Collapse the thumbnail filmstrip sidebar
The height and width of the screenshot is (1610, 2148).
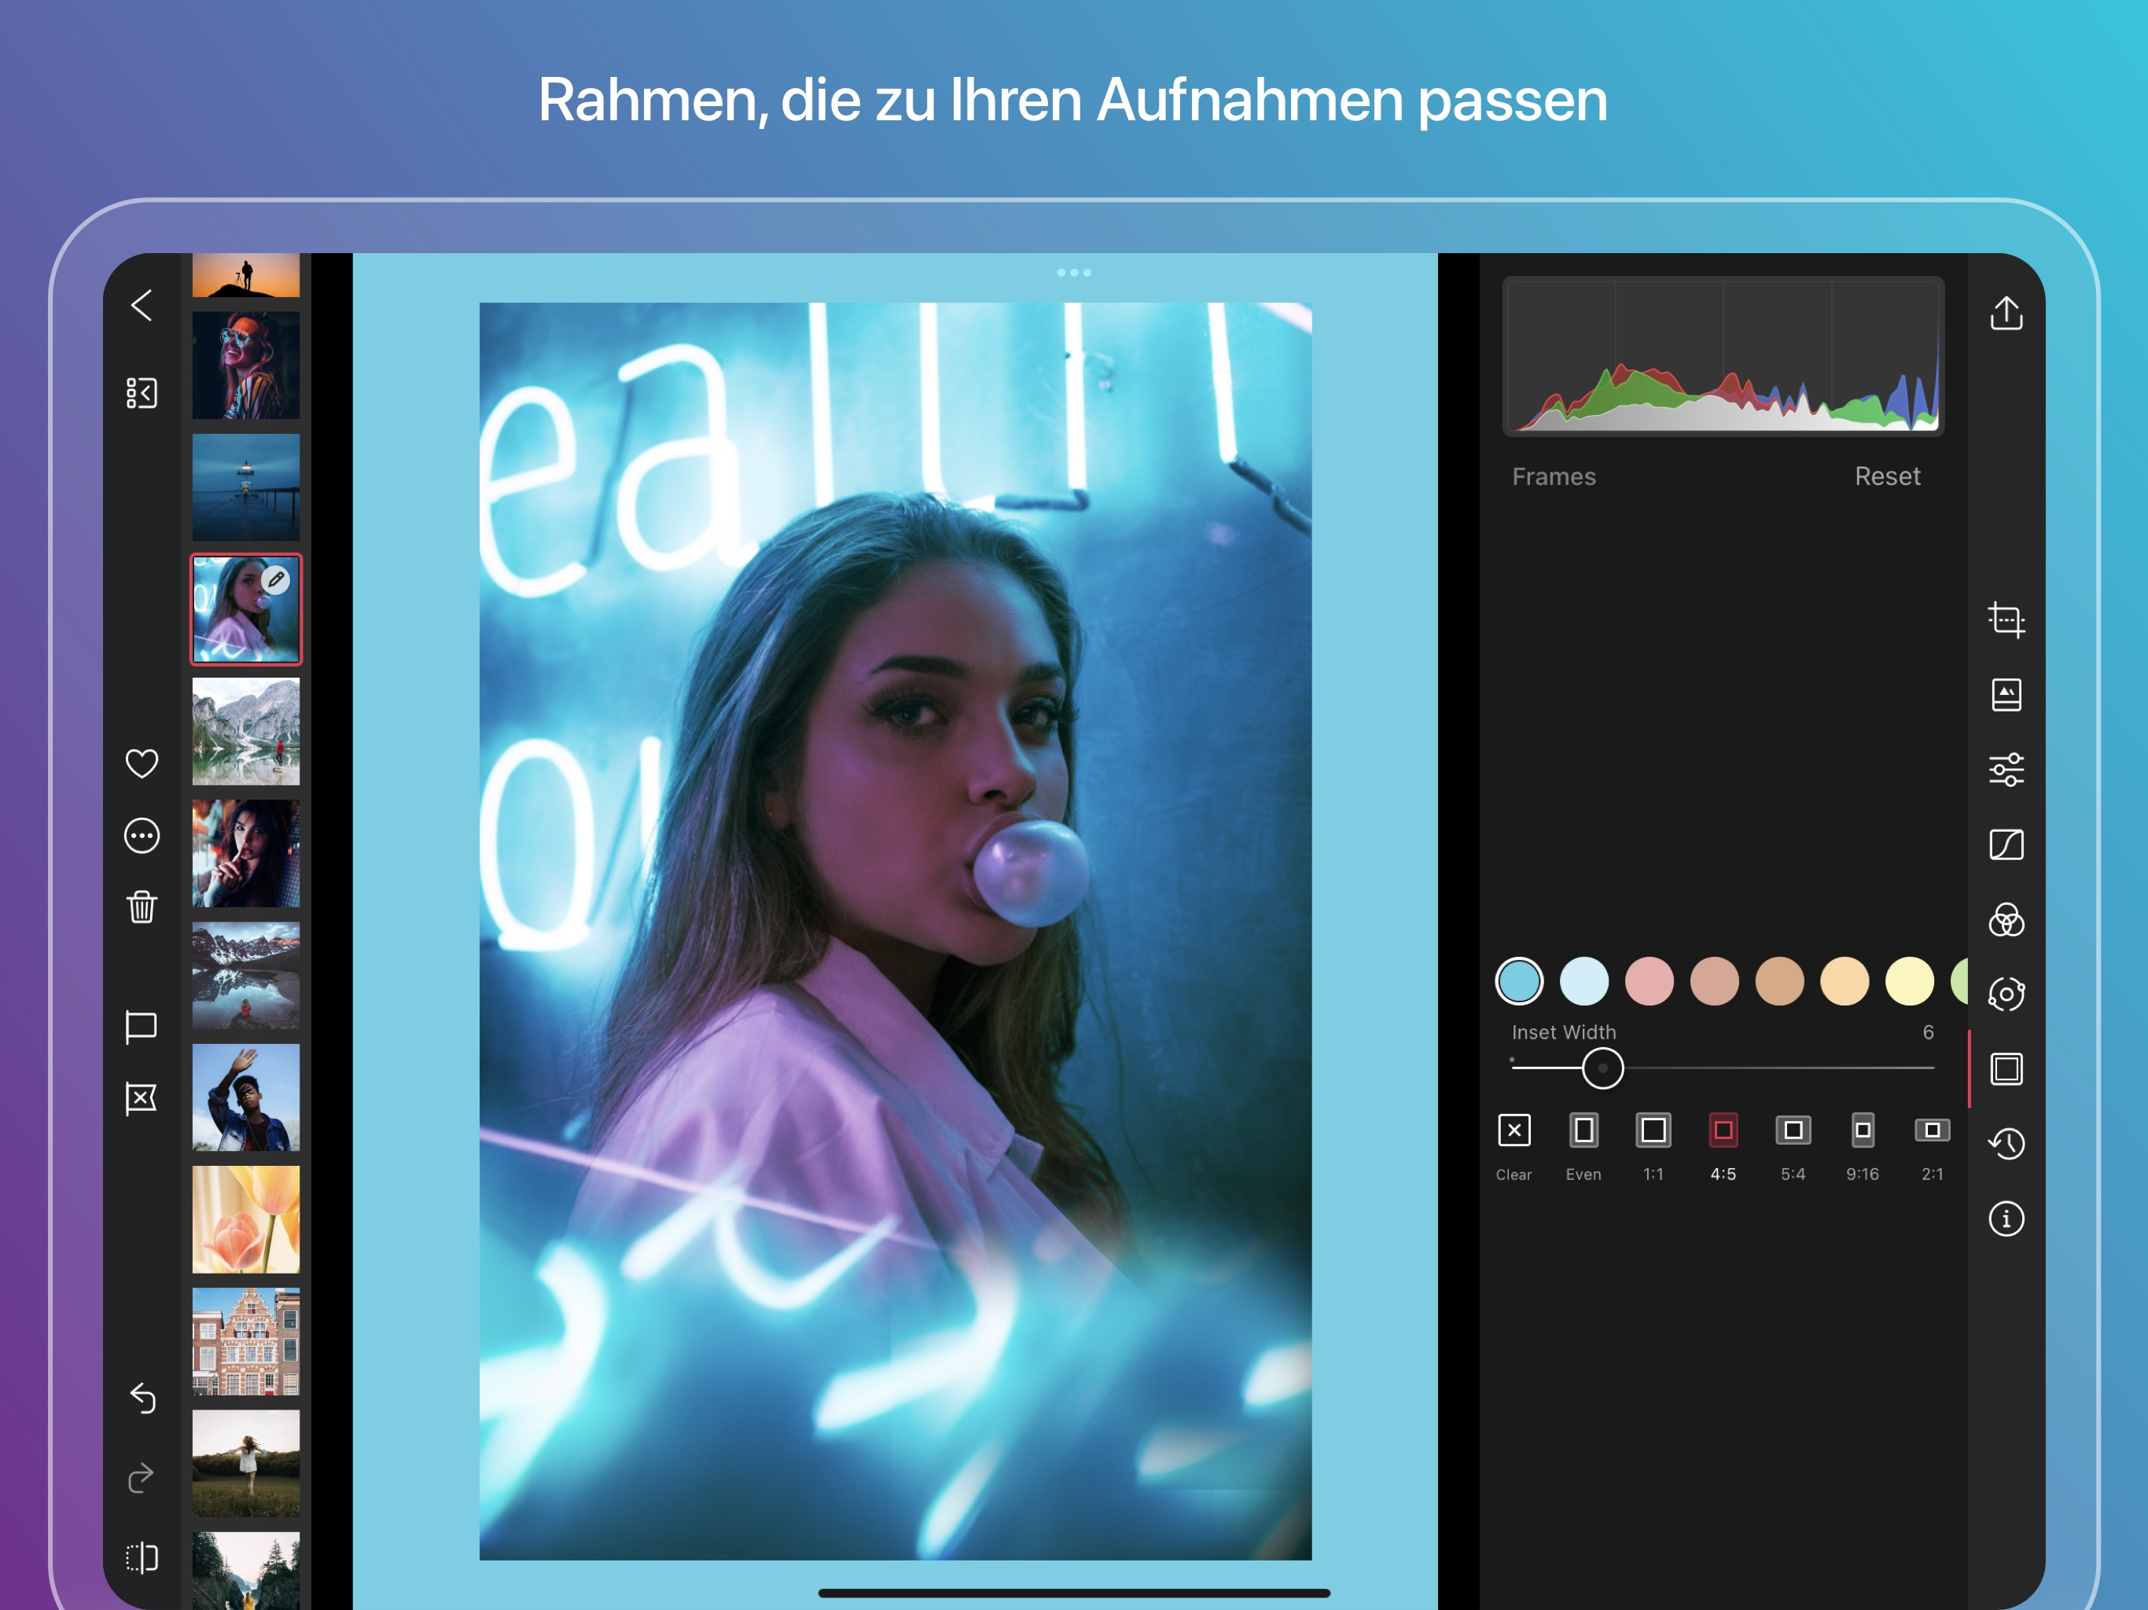tap(142, 393)
